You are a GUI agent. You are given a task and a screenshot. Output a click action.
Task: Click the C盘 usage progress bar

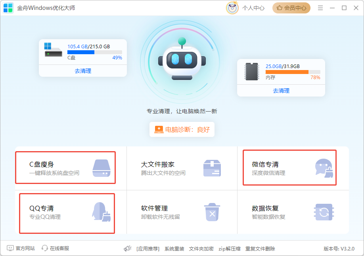95,52
